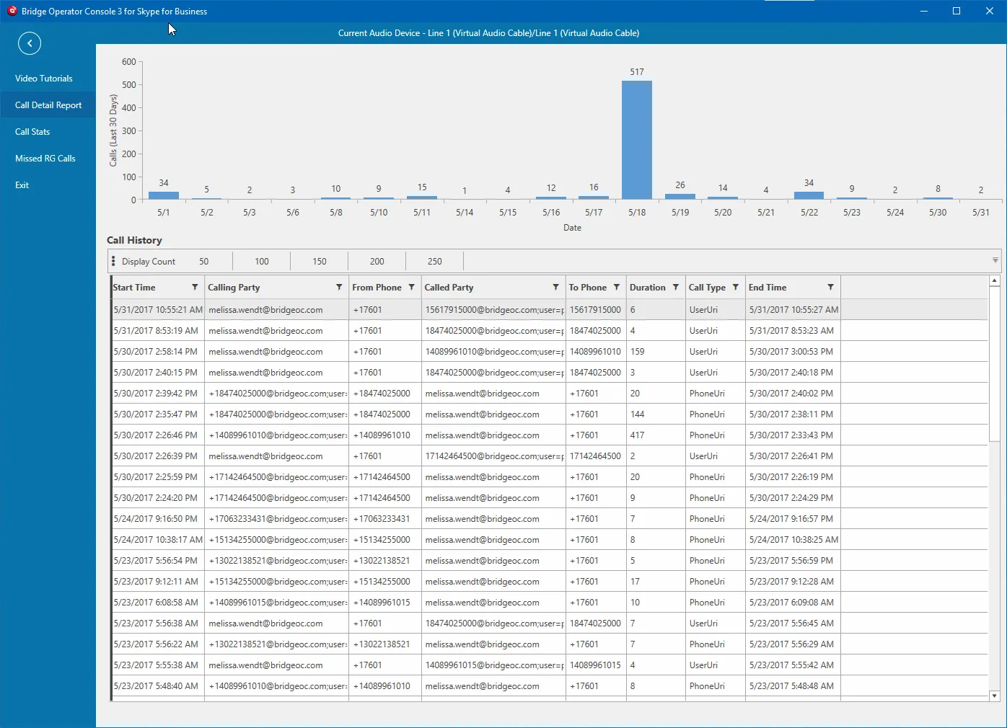Image resolution: width=1007 pixels, height=728 pixels.
Task: Set display count to 50
Action: [204, 262]
